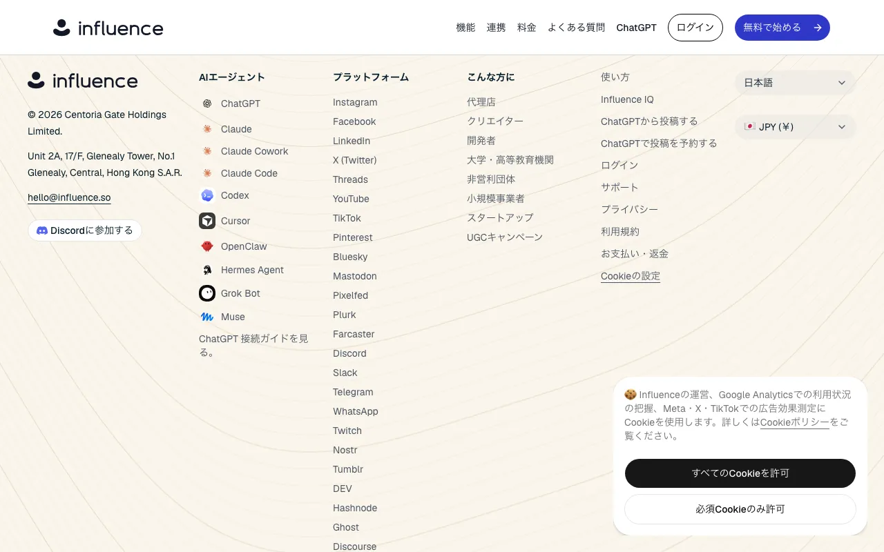884x552 pixels.
Task: Open the Farcaster platform link
Action: 354,334
